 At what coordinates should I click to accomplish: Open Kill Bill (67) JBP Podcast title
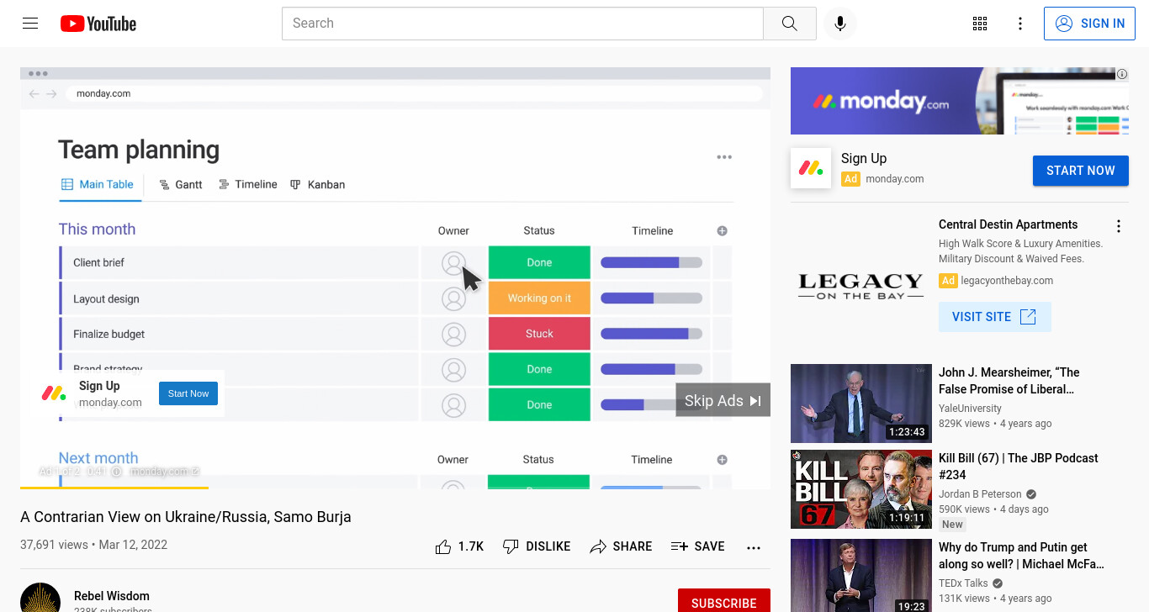(1019, 467)
